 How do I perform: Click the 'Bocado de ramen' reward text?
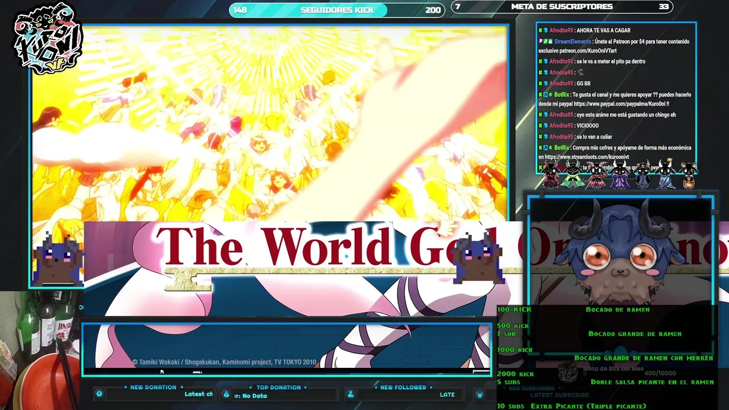(617, 309)
